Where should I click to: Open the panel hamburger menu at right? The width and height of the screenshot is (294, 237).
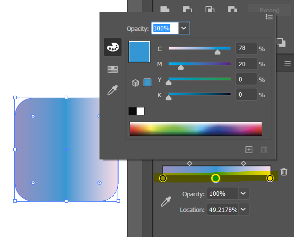click(288, 63)
